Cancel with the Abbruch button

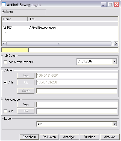(x=110, y=137)
